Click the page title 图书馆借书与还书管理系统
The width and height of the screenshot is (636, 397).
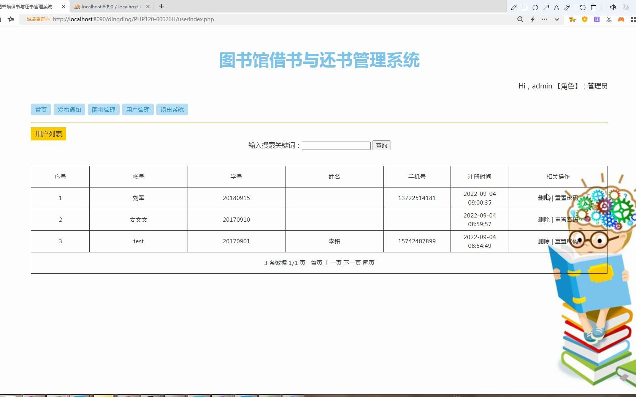click(x=319, y=60)
